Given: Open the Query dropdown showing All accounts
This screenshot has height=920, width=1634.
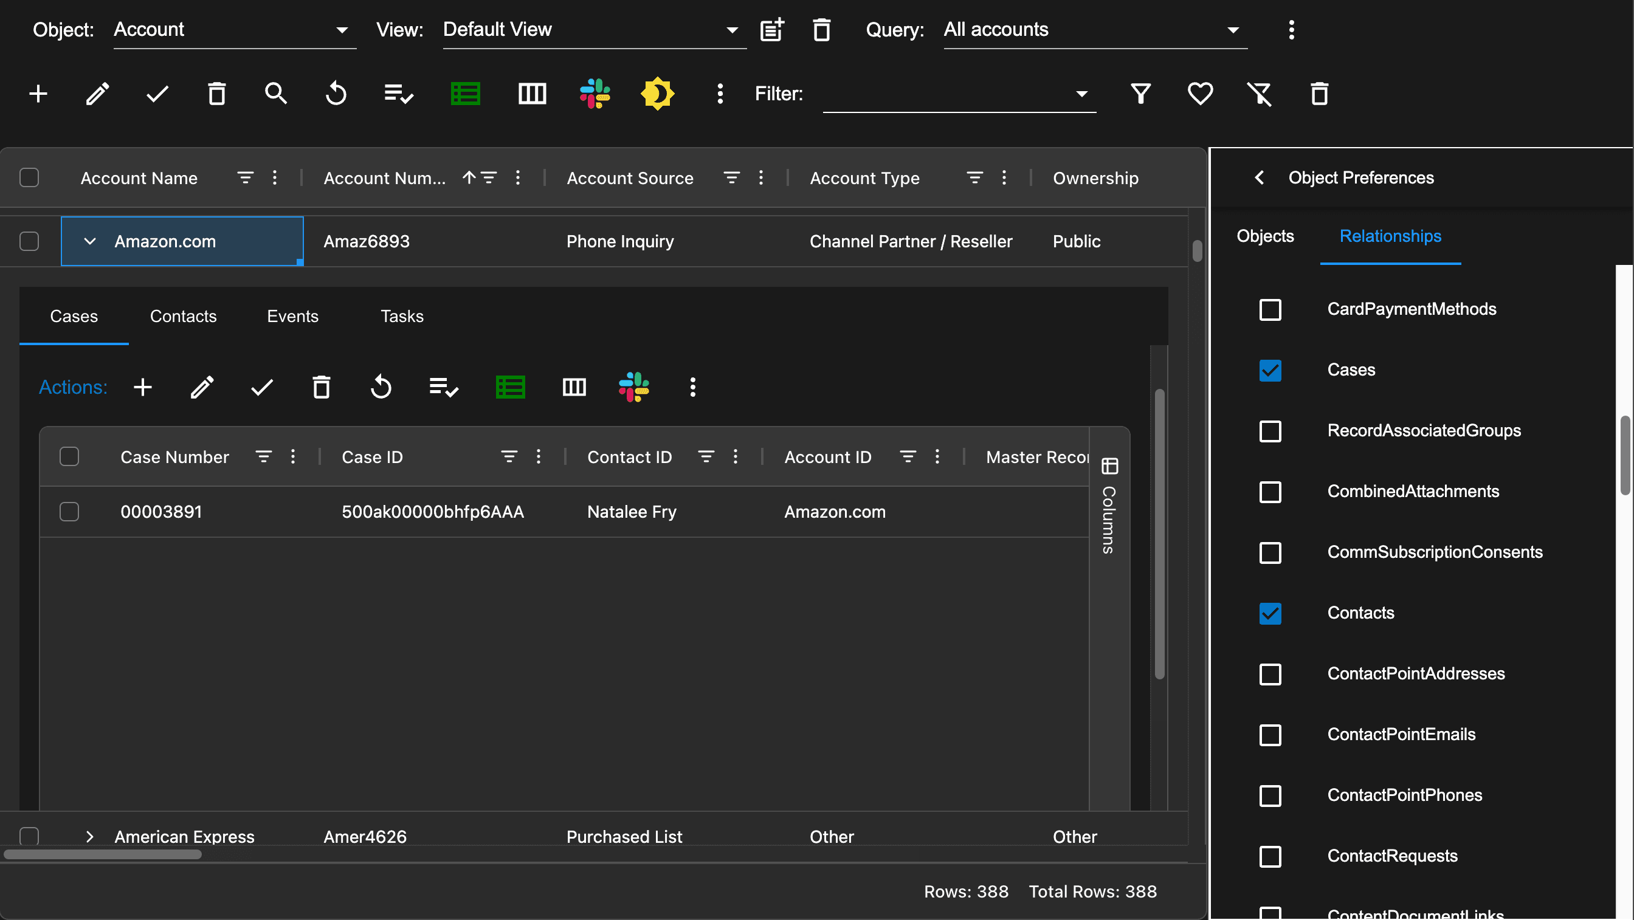Looking at the screenshot, I should (x=1094, y=30).
